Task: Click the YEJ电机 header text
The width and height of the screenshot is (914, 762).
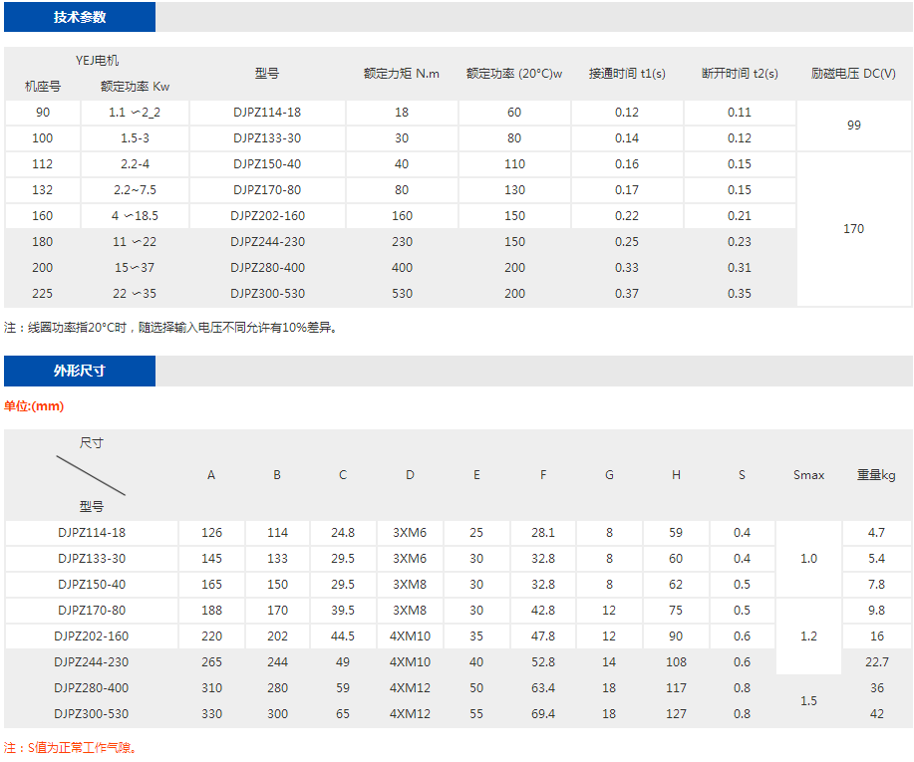Action: [x=98, y=61]
